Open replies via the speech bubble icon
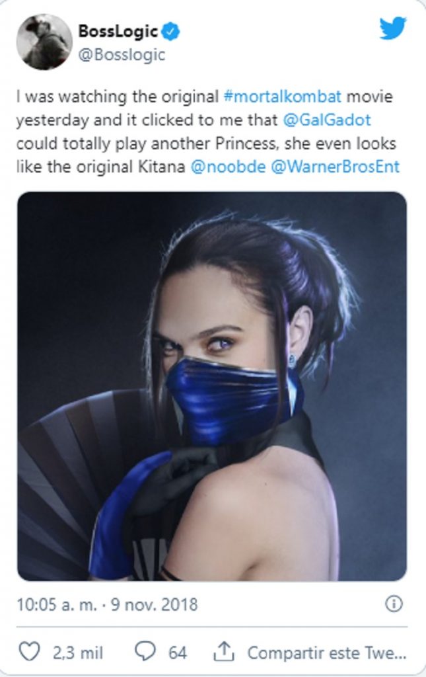 [x=145, y=651]
